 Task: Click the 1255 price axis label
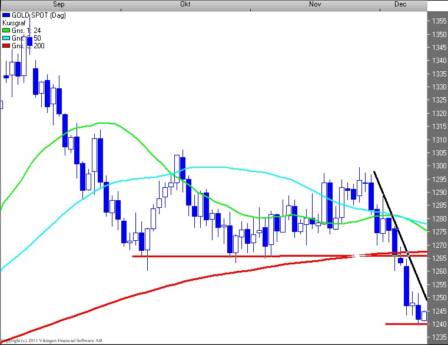click(439, 285)
